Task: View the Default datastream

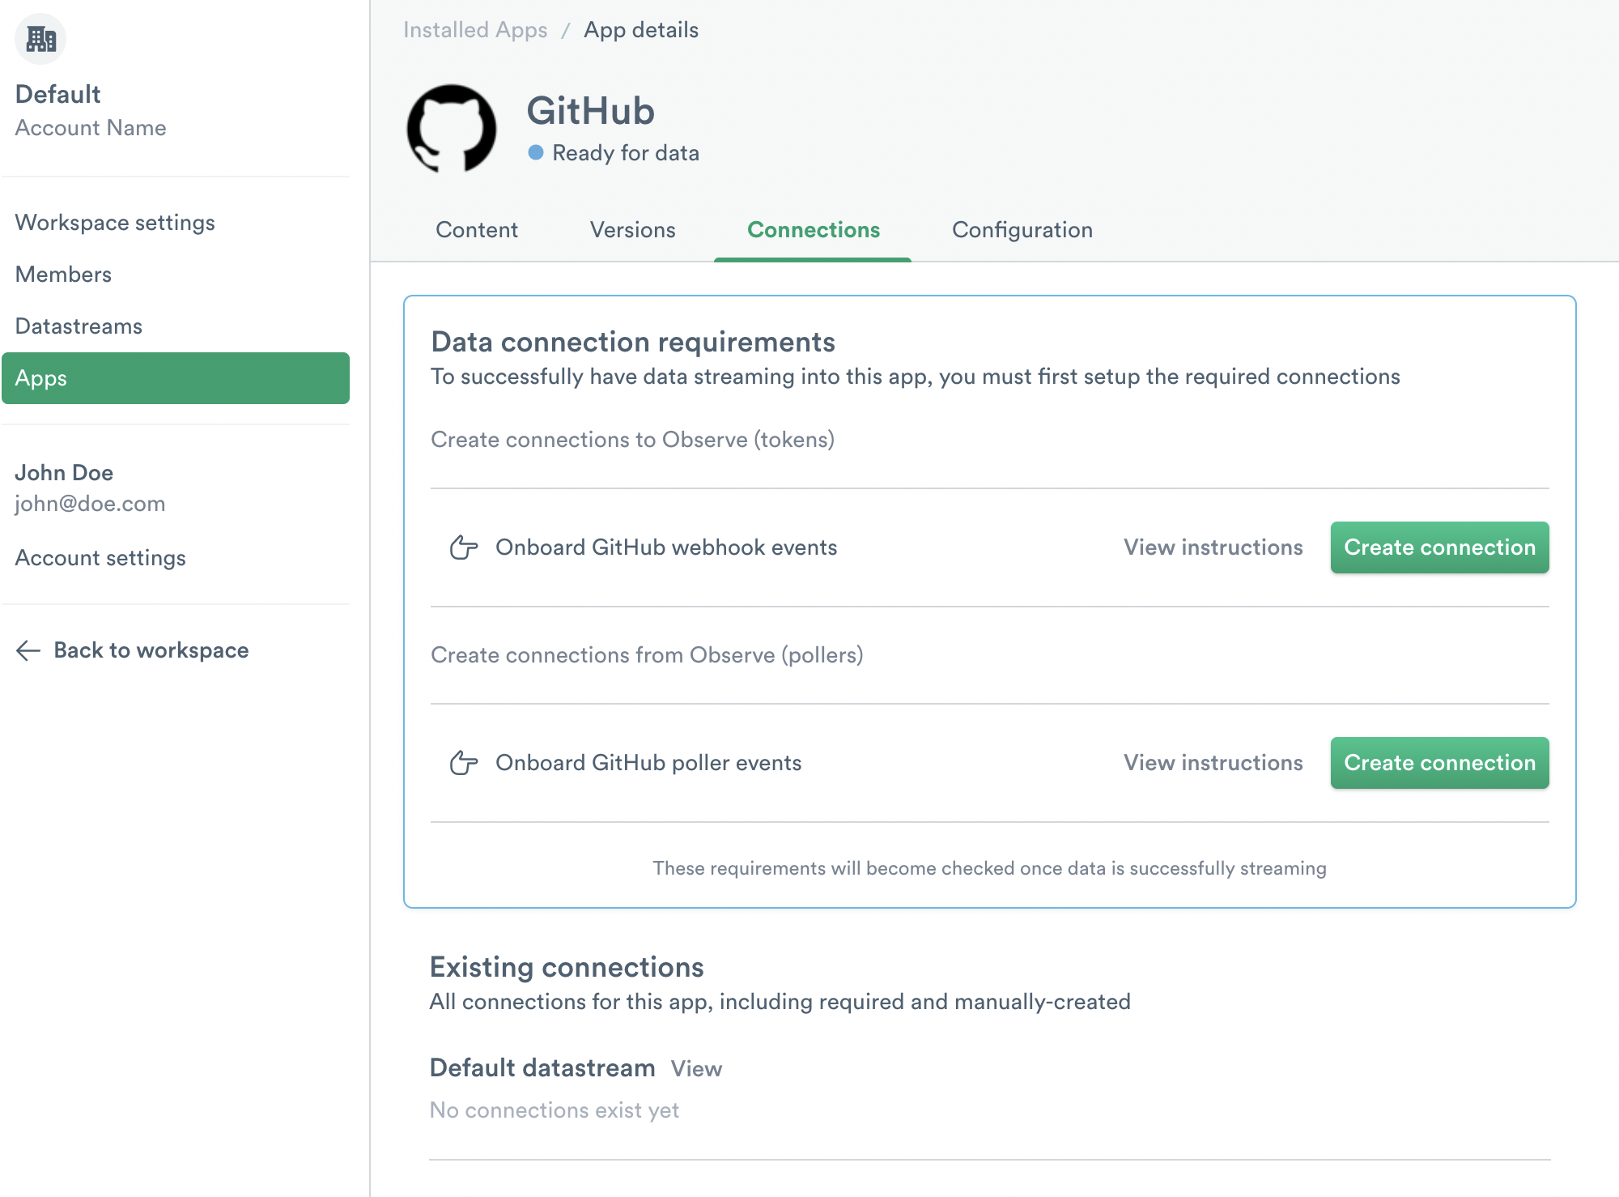Action: click(x=696, y=1069)
